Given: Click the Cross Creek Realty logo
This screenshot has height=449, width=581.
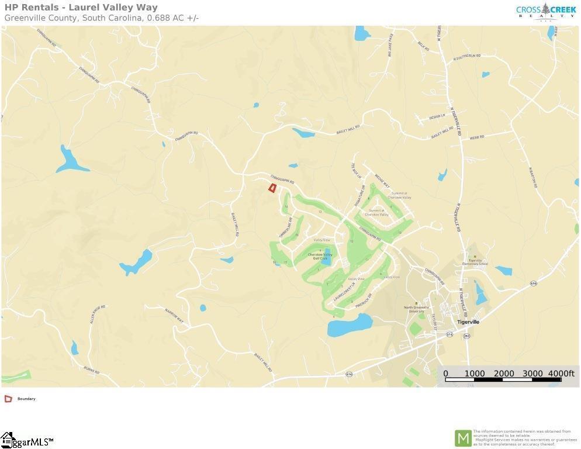Looking at the screenshot, I should [547, 12].
